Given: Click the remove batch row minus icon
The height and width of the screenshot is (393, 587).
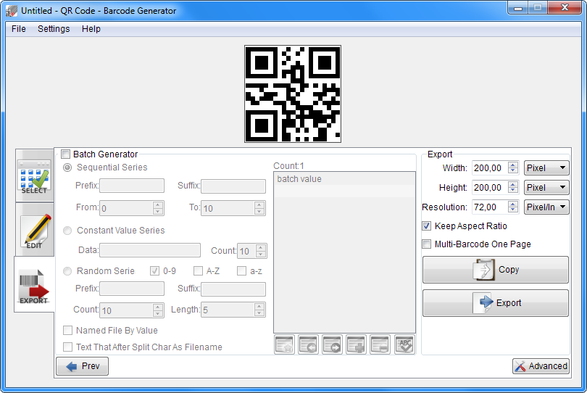Looking at the screenshot, I should click(x=380, y=344).
